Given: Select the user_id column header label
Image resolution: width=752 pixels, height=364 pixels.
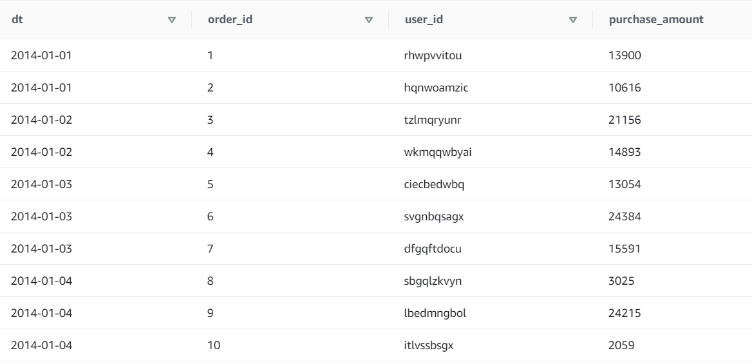Looking at the screenshot, I should coord(424,19).
